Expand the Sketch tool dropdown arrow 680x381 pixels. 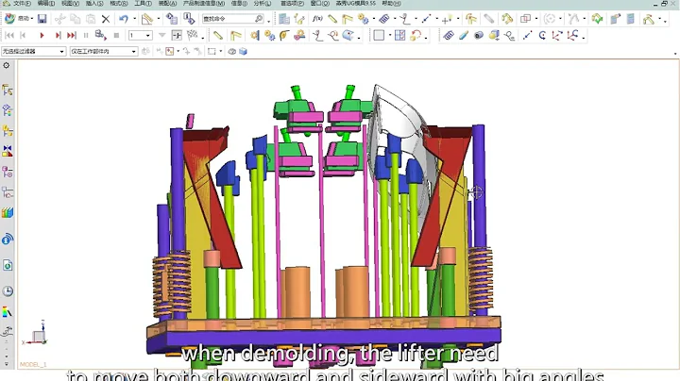point(159,19)
